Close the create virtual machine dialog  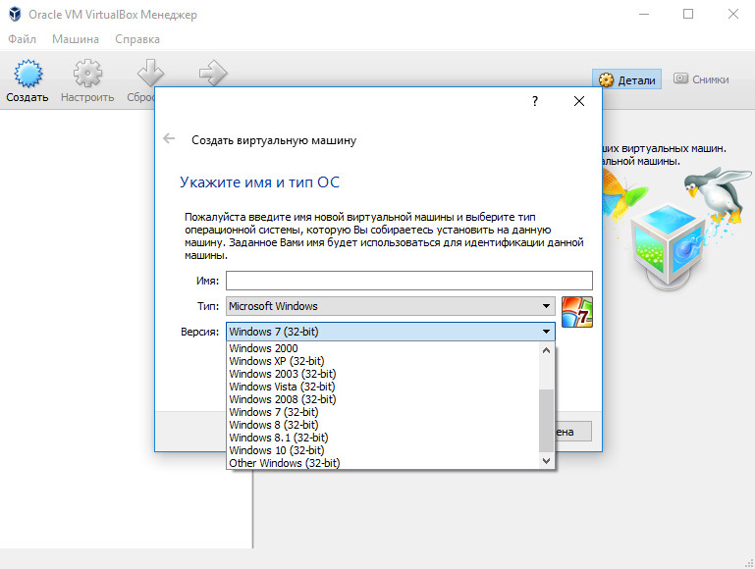[579, 101]
